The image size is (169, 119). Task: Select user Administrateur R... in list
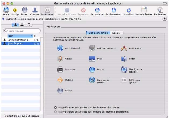tap(21, 40)
